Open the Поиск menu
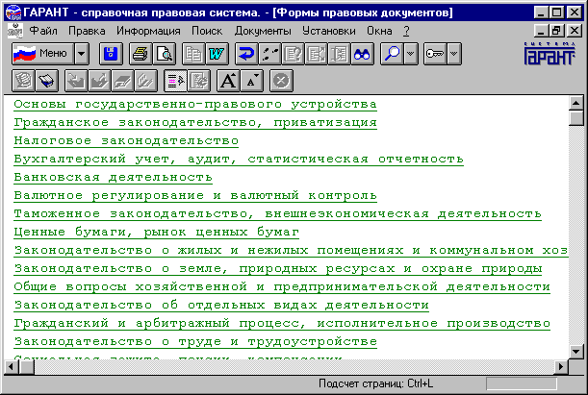The image size is (588, 395). 207,31
